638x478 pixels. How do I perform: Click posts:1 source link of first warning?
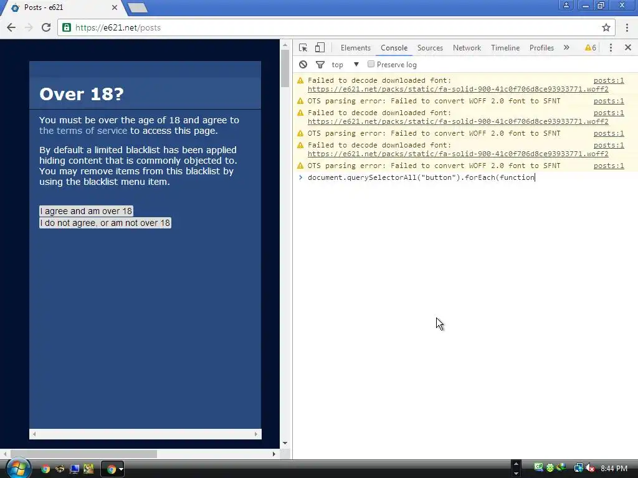(608, 80)
